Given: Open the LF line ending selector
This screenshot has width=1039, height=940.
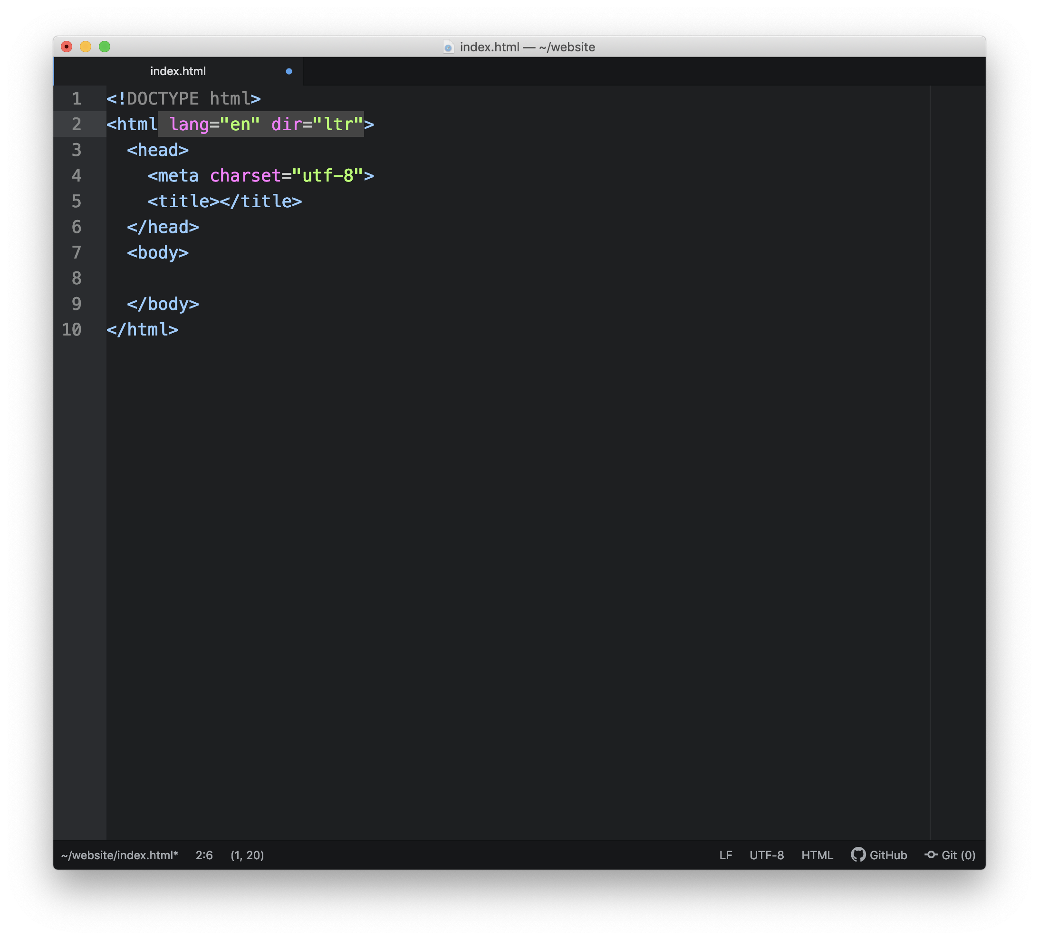Looking at the screenshot, I should click(725, 855).
